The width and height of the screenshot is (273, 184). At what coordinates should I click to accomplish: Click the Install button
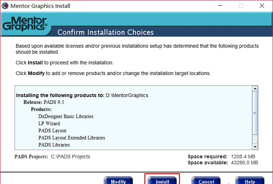pyautogui.click(x=162, y=180)
